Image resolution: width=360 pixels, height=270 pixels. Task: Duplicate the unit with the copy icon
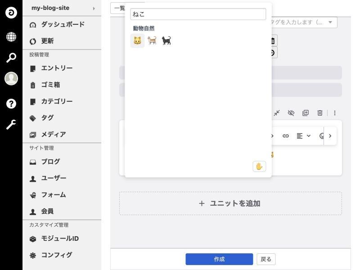pyautogui.click(x=306, y=113)
